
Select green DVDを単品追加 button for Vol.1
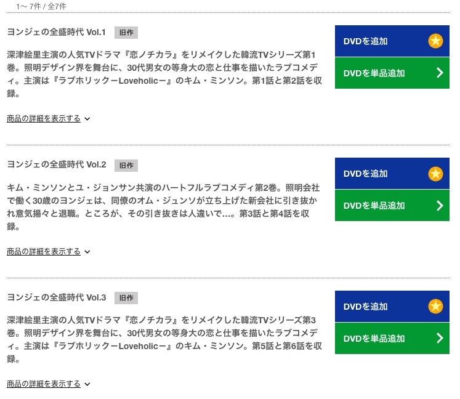tap(392, 73)
